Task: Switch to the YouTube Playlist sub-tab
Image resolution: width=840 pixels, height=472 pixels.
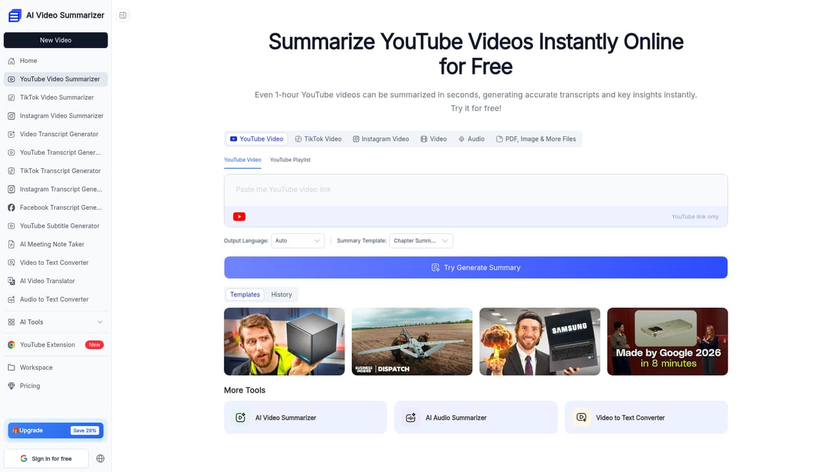Action: pos(290,160)
